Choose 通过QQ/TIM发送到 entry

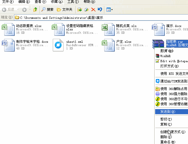click(x=172, y=81)
